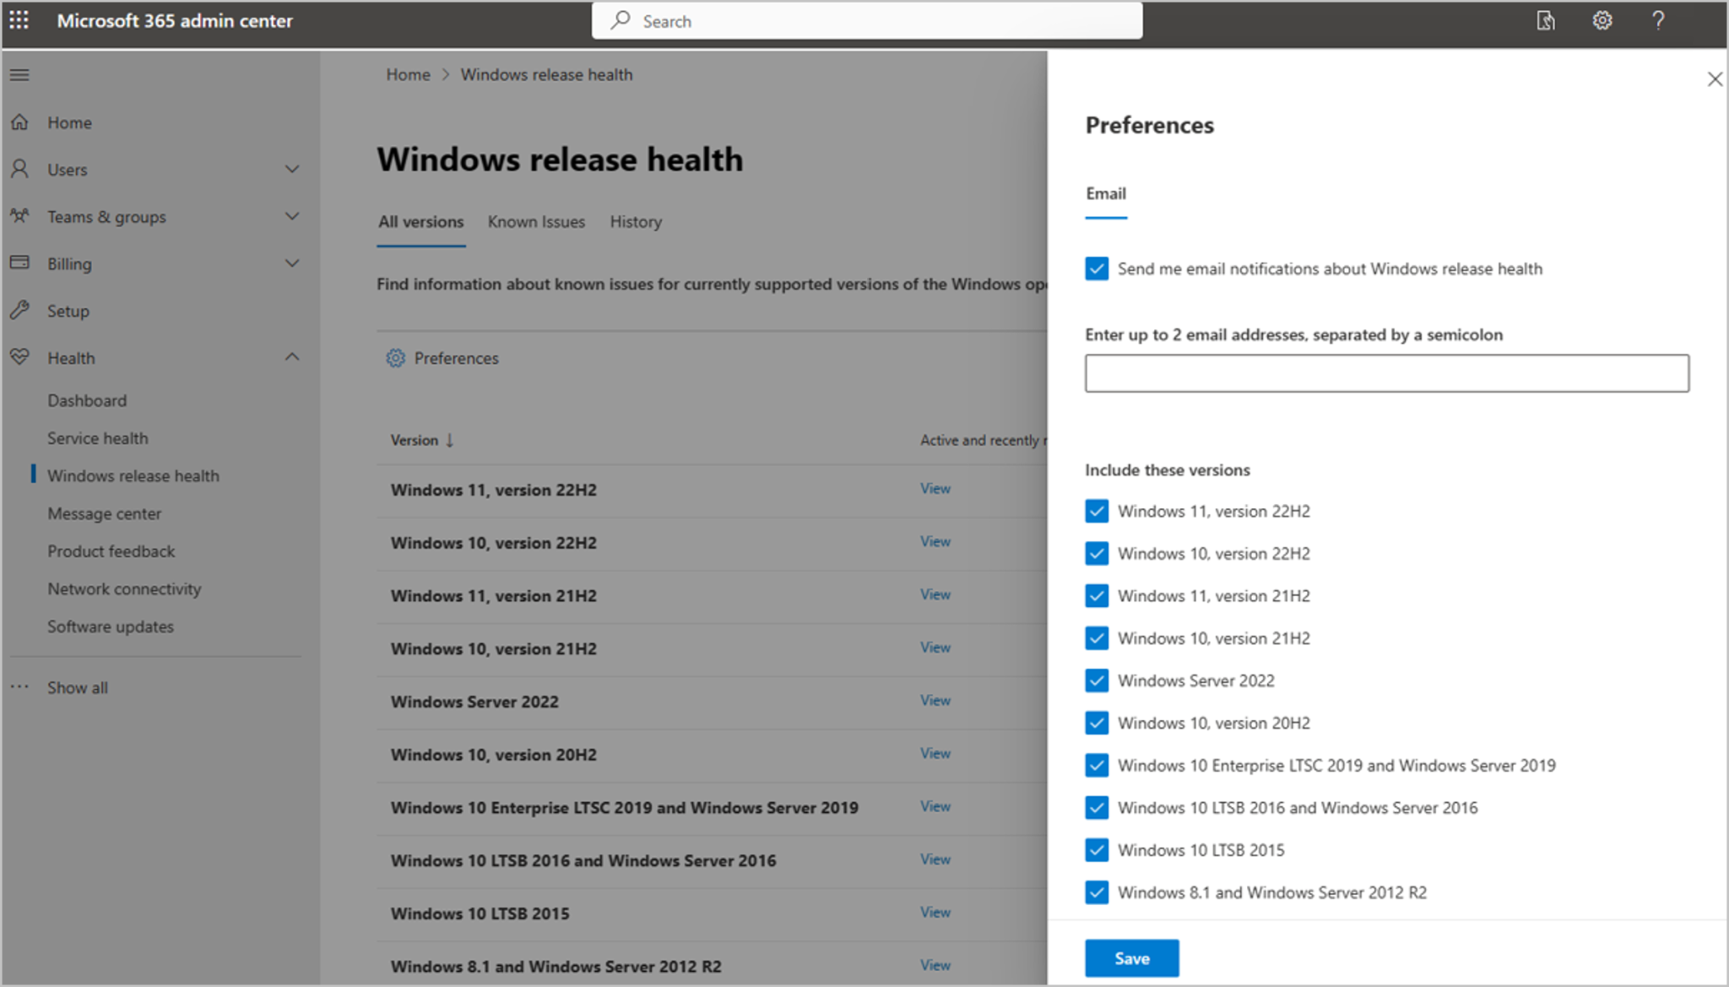The image size is (1729, 987).
Task: Uncheck email notifications about Windows release health
Action: pos(1096,268)
